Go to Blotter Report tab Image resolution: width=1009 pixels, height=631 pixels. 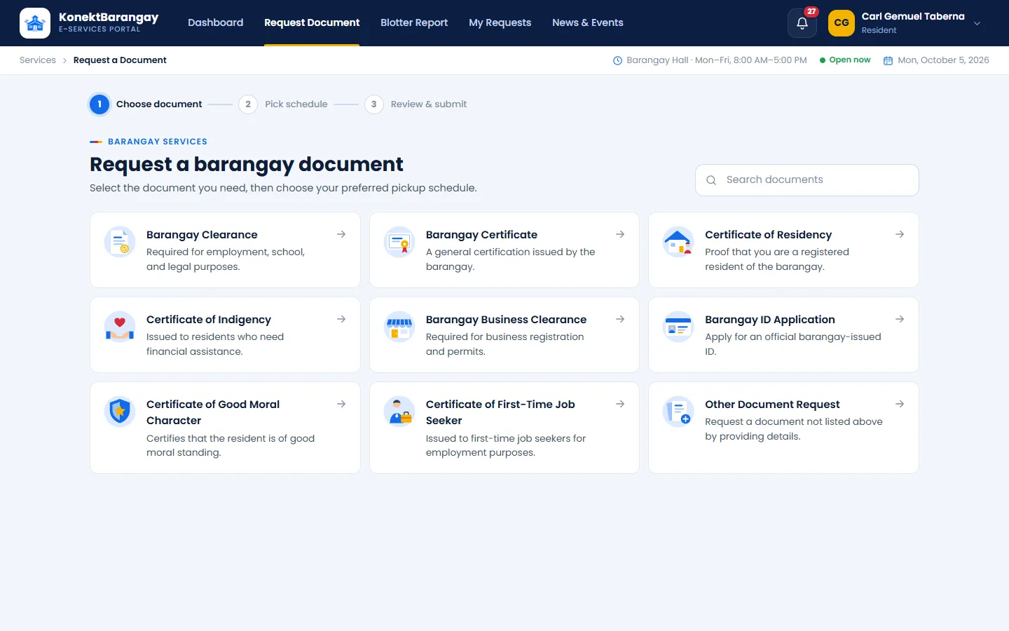(414, 22)
